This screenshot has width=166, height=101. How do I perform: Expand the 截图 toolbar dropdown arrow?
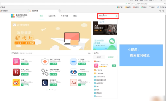132,7
